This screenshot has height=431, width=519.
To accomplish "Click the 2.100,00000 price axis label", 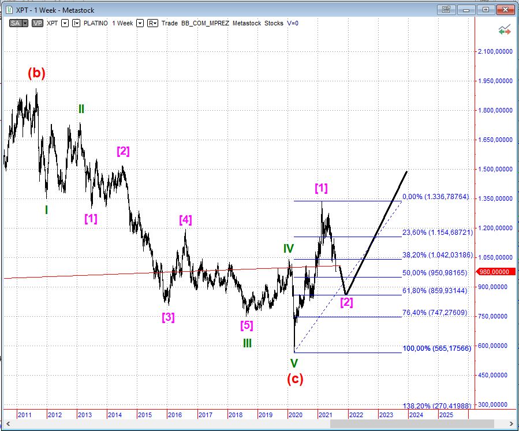I will tap(495, 51).
